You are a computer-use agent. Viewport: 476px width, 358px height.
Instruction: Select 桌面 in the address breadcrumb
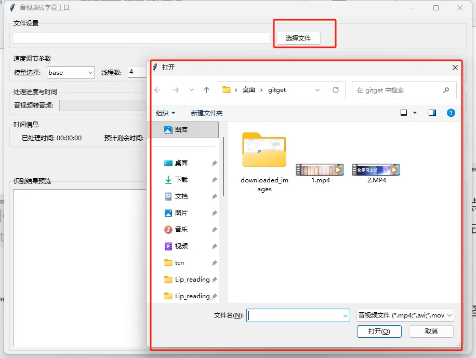coord(248,90)
